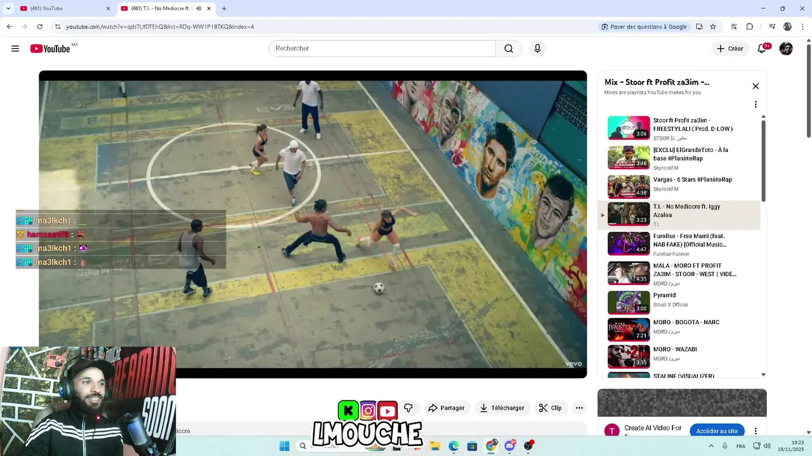The height and width of the screenshot is (456, 812).
Task: Click the Partager button
Action: (x=446, y=408)
